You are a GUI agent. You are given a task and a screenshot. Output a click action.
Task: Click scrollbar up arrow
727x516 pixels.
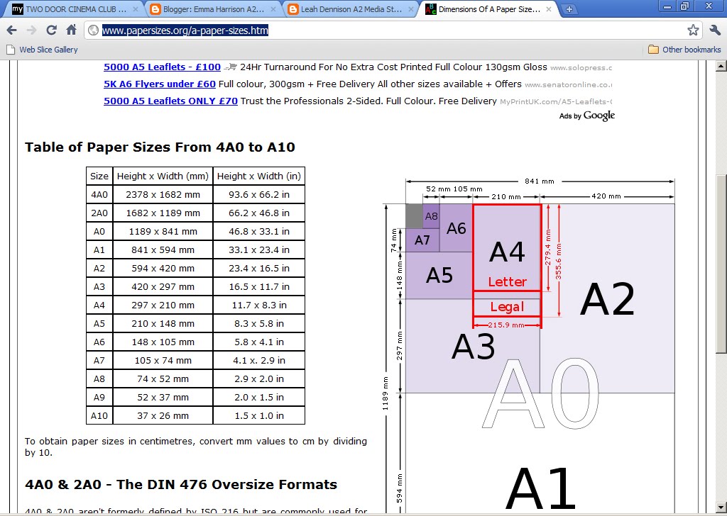point(721,66)
